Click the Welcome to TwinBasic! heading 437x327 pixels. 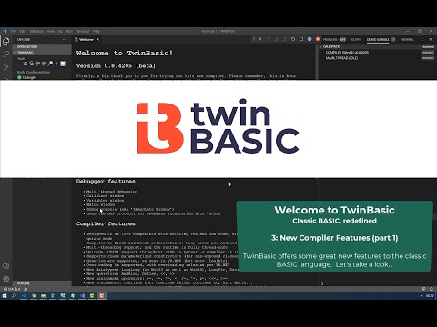pos(125,53)
